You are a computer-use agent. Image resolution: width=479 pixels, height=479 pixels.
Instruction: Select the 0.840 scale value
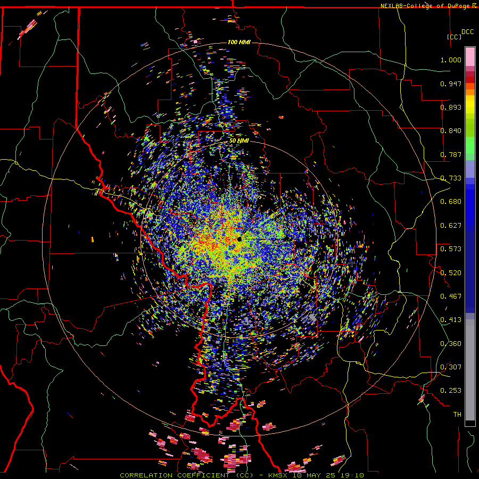(451, 131)
